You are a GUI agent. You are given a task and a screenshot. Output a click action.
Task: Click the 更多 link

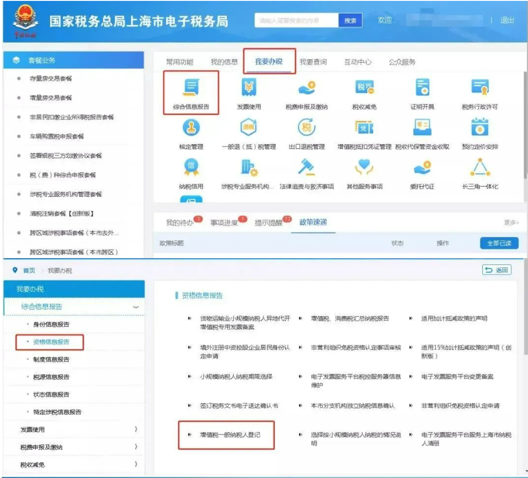[512, 223]
